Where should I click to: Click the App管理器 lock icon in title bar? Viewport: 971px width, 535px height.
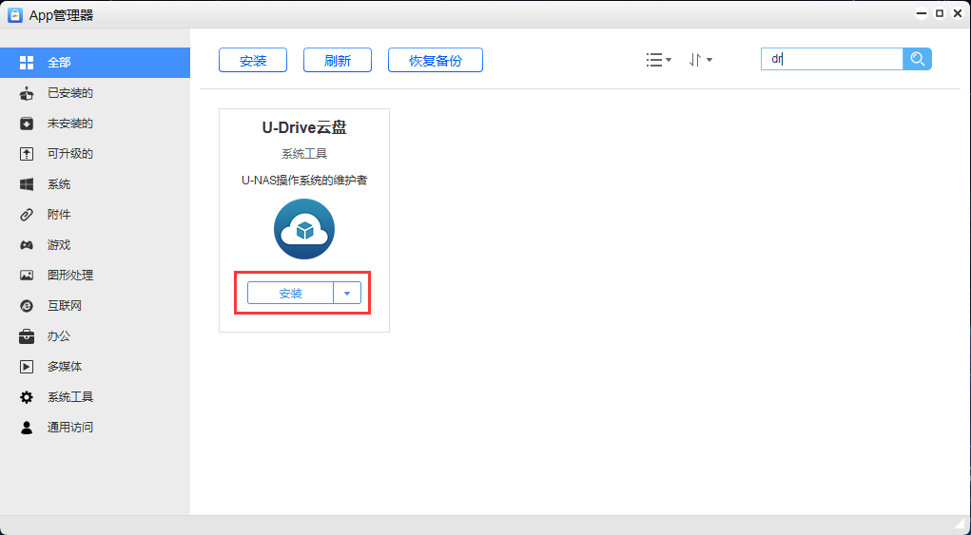15,14
